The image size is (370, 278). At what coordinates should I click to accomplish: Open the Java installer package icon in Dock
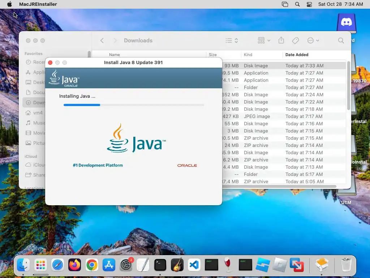coord(322,265)
